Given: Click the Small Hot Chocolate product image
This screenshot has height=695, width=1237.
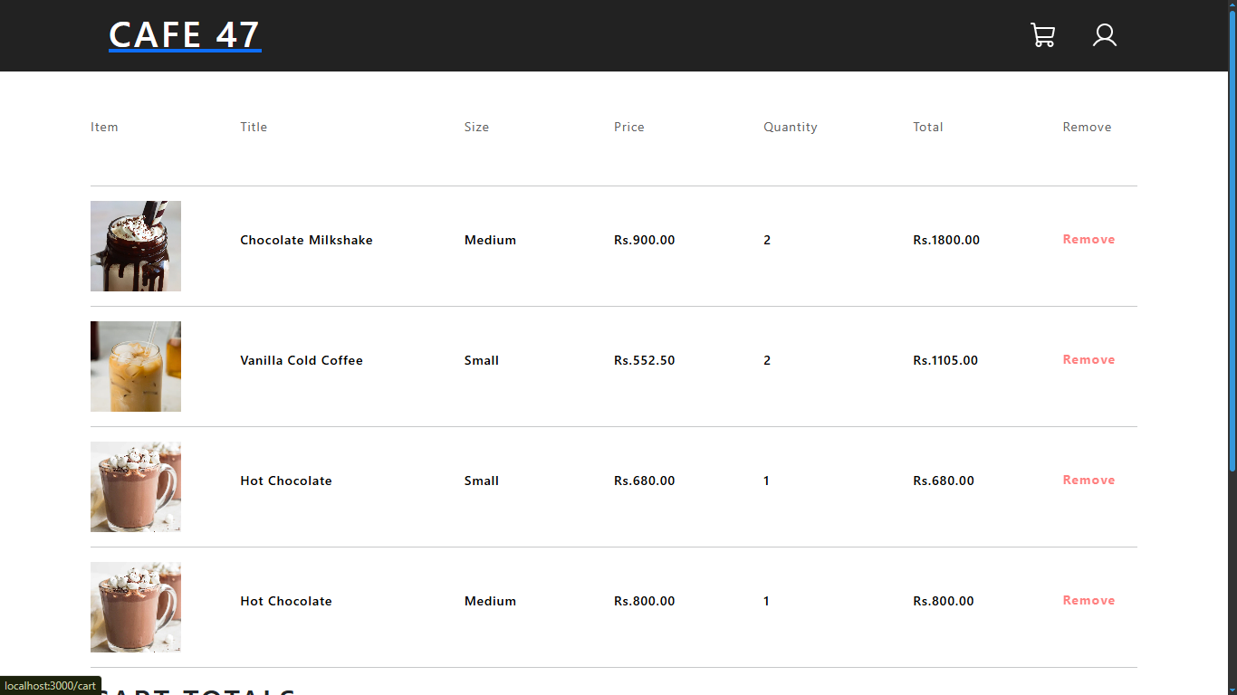Looking at the screenshot, I should point(136,487).
